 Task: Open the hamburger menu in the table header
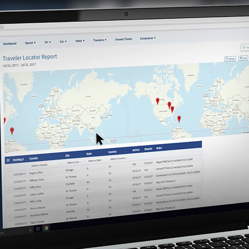pos(8,160)
